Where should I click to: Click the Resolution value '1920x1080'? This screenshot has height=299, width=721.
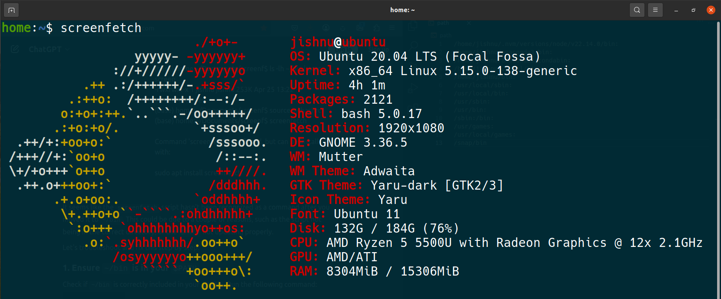tap(411, 128)
